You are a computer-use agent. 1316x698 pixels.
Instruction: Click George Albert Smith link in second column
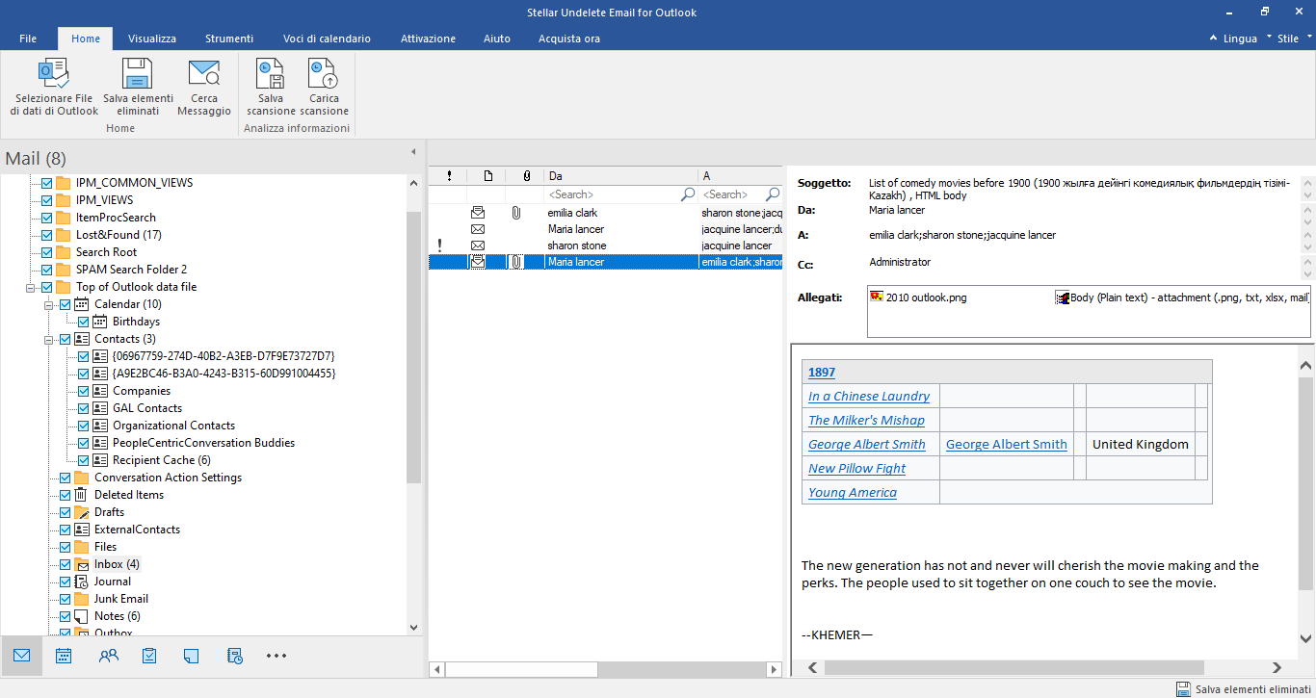coord(1007,444)
